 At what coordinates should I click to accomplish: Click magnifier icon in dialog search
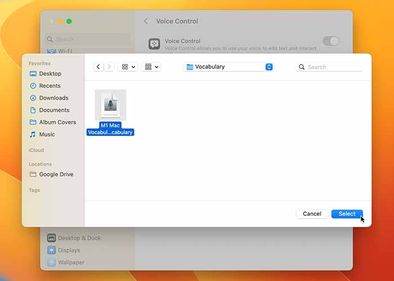point(302,67)
